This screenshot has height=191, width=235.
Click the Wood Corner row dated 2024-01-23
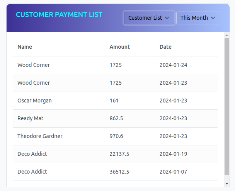pyautogui.click(x=115, y=83)
